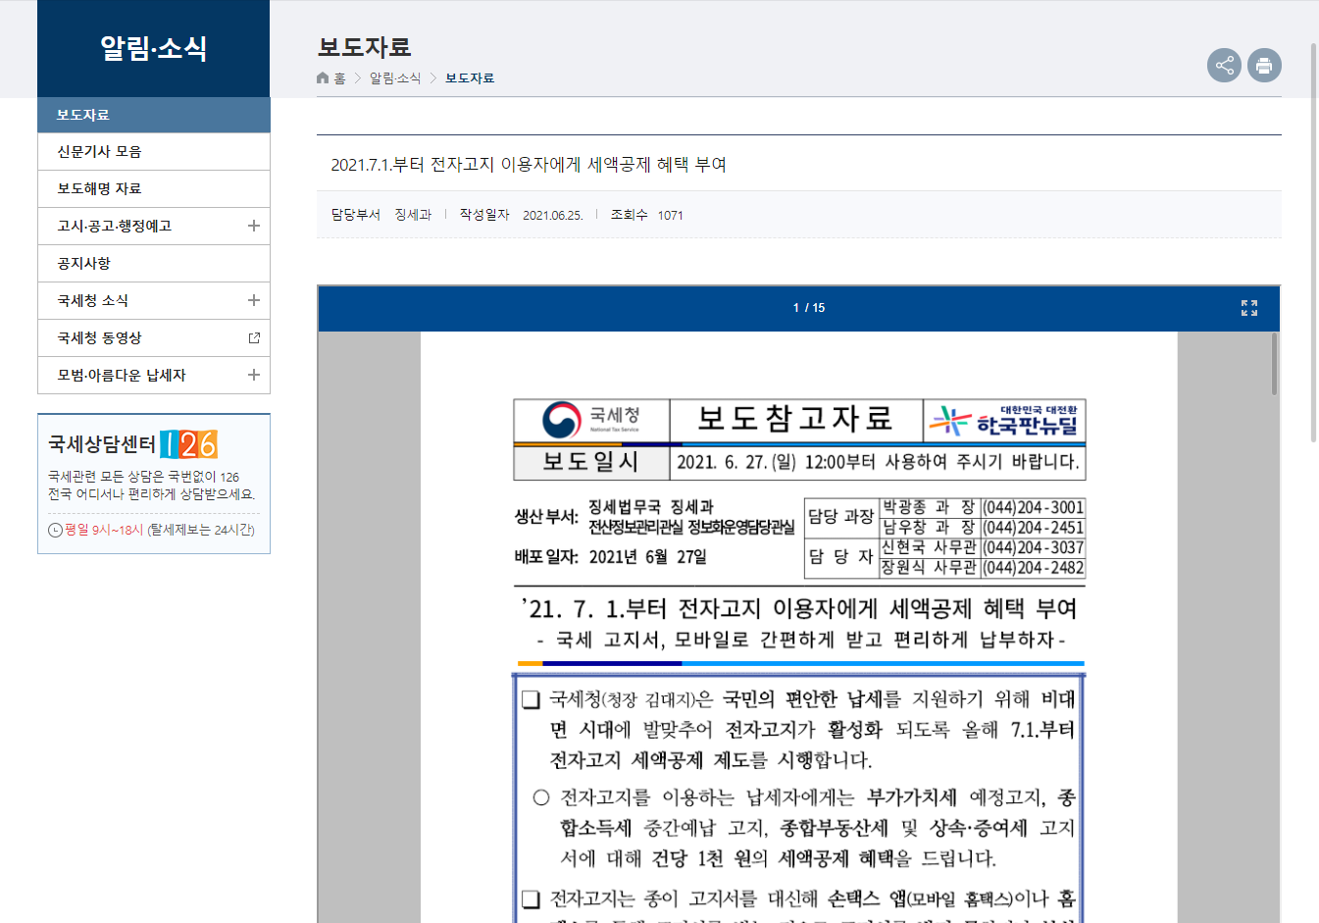Select the 보도자료 sidebar menu item
The height and width of the screenshot is (923, 1319).
tap(154, 115)
